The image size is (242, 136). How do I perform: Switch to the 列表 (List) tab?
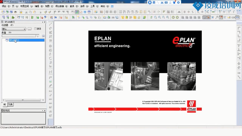pos(10,105)
